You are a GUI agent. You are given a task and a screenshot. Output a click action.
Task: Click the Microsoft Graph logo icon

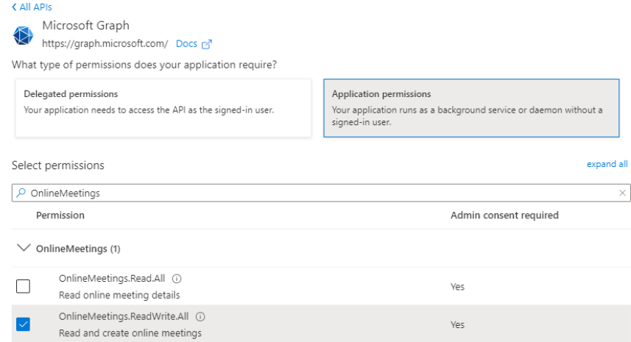click(x=24, y=35)
